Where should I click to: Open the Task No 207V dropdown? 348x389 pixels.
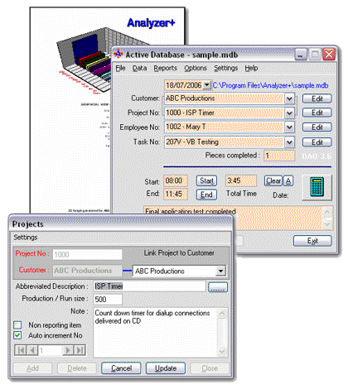(x=289, y=142)
